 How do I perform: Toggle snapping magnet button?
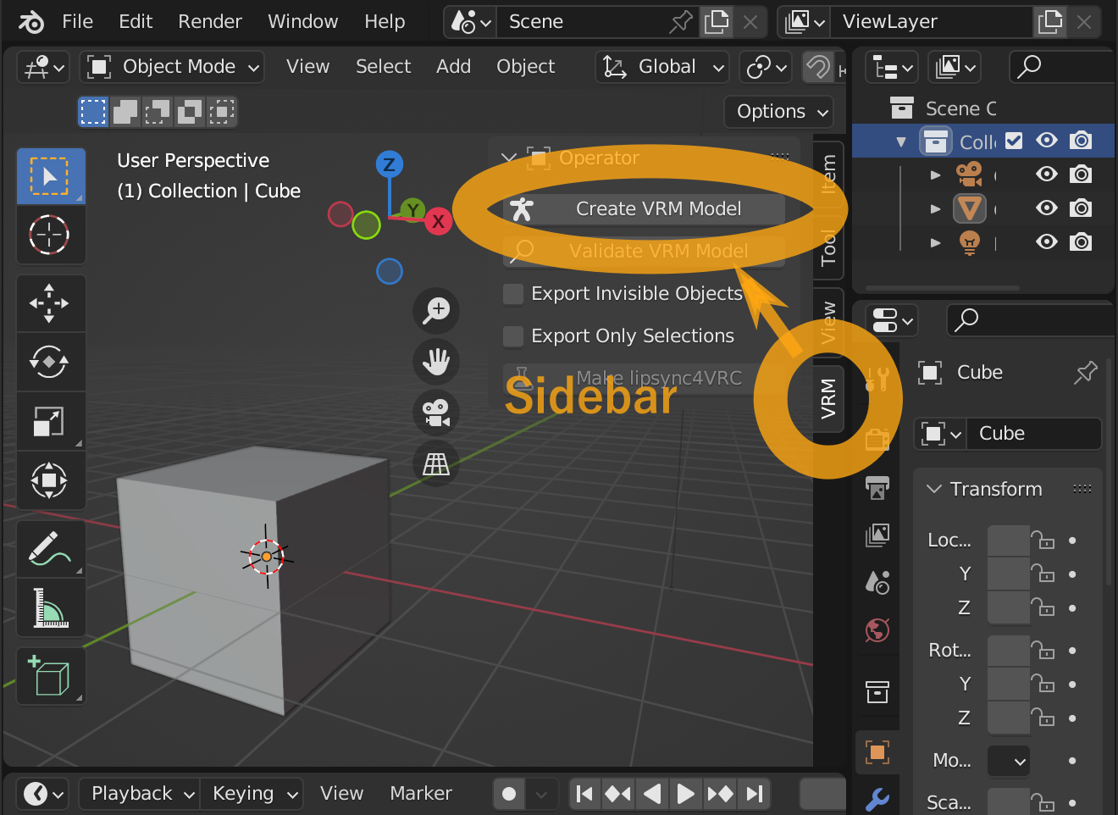coord(818,67)
